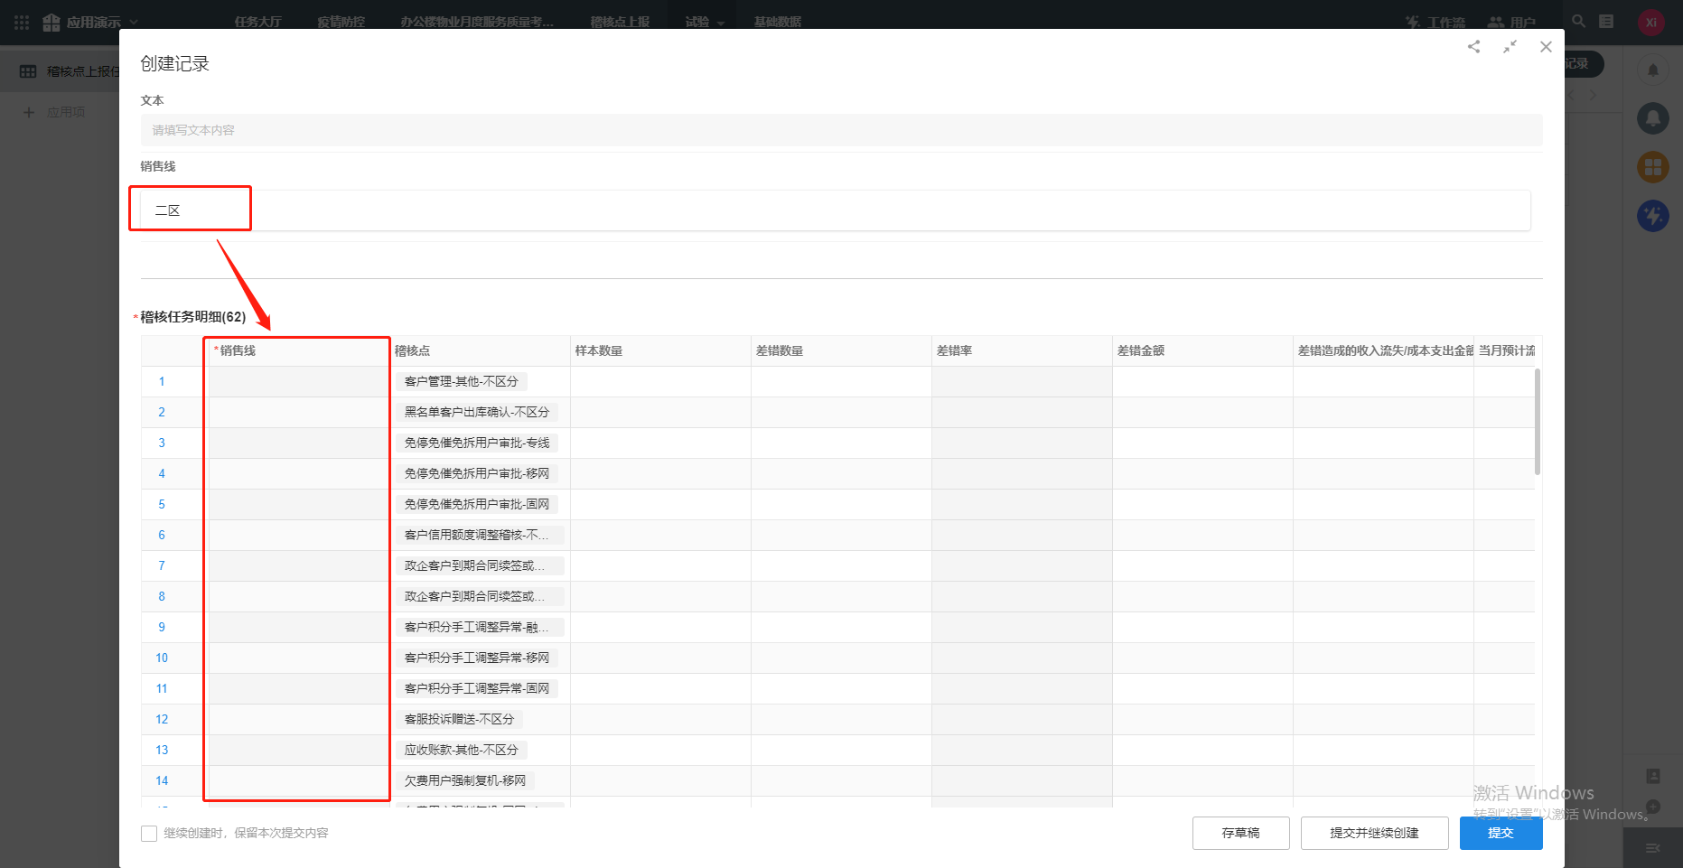Click the 差错金额 column header

(x=1202, y=351)
